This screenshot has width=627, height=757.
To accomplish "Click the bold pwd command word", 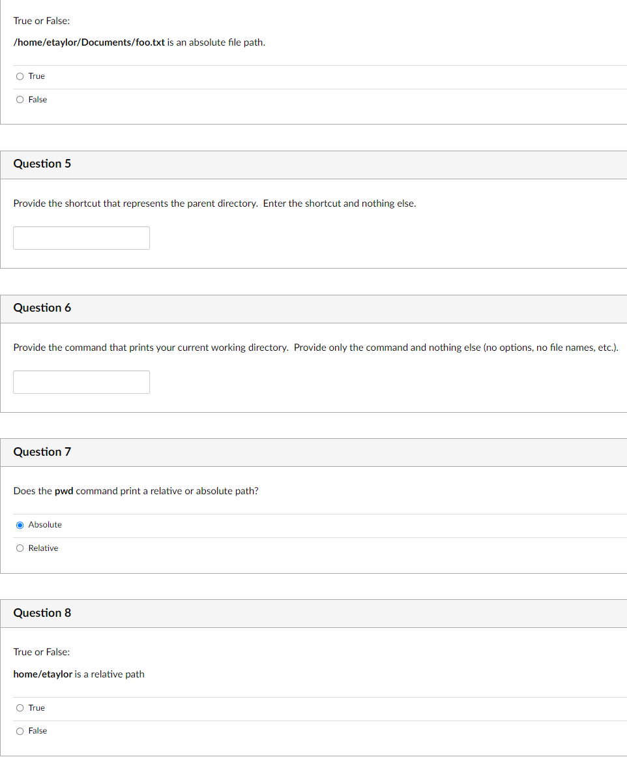I will tap(64, 491).
